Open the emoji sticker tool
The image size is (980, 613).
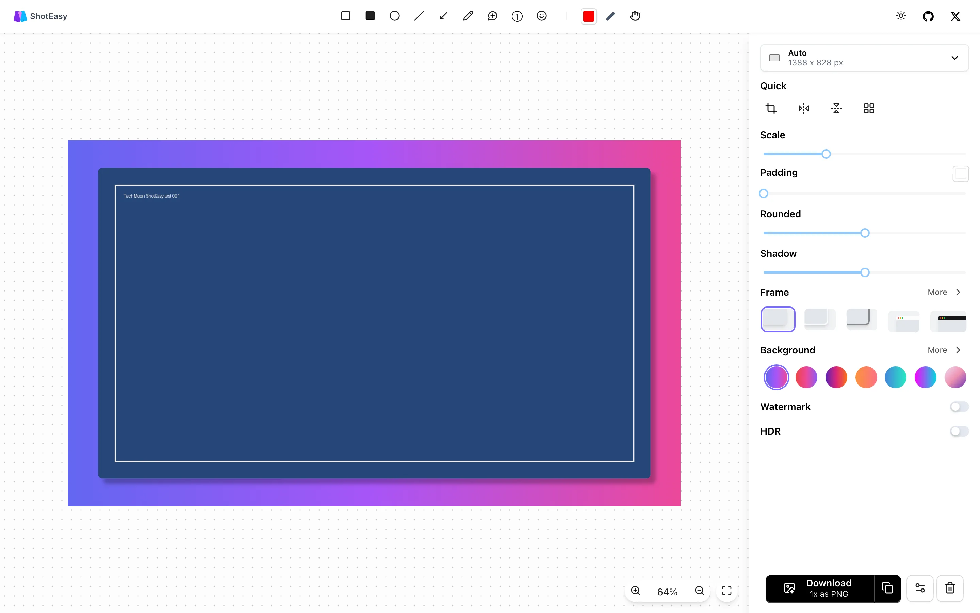tap(541, 16)
